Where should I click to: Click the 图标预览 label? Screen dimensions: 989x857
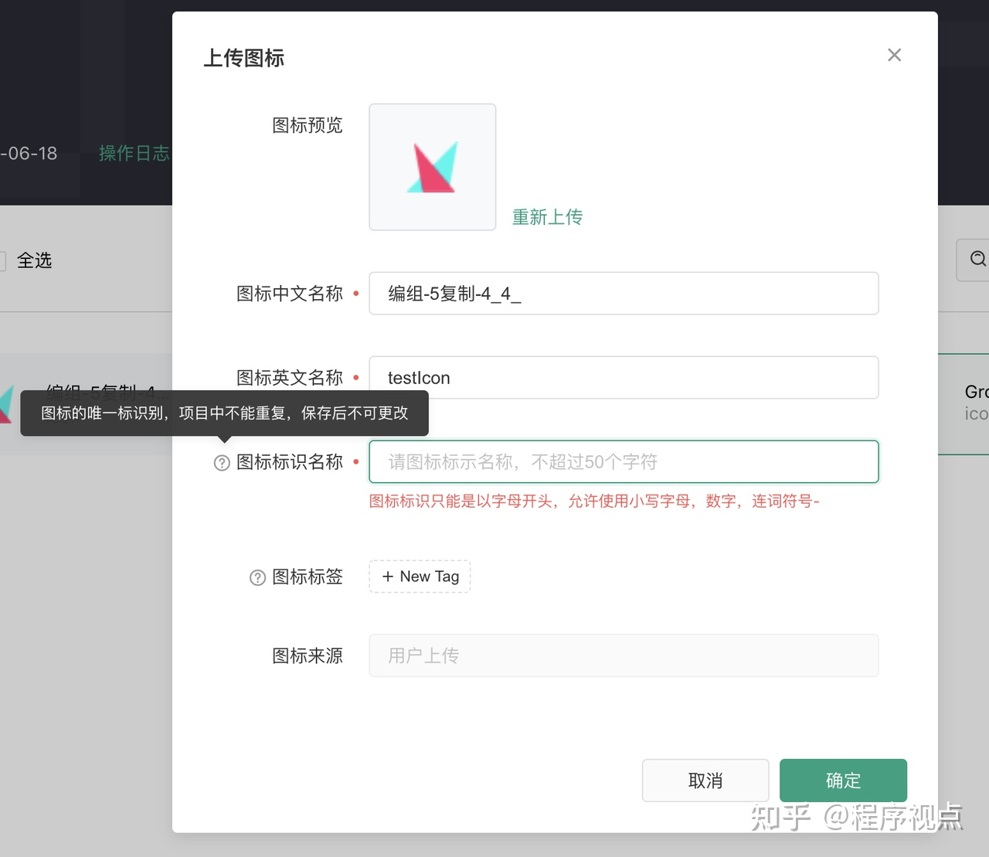[307, 125]
